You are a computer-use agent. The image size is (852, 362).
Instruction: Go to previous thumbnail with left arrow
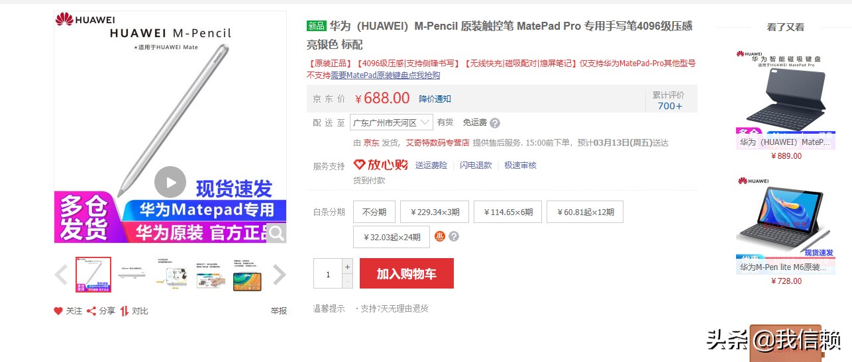(x=61, y=275)
